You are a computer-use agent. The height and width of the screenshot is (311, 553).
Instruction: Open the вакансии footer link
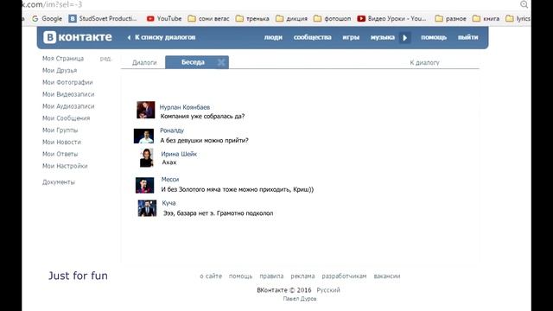click(x=387, y=276)
